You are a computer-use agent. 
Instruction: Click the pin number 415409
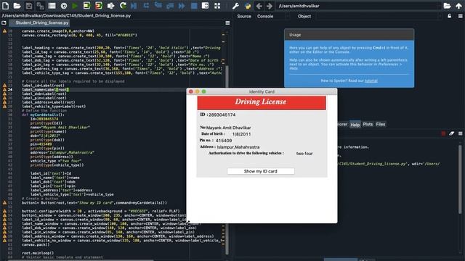224,141
